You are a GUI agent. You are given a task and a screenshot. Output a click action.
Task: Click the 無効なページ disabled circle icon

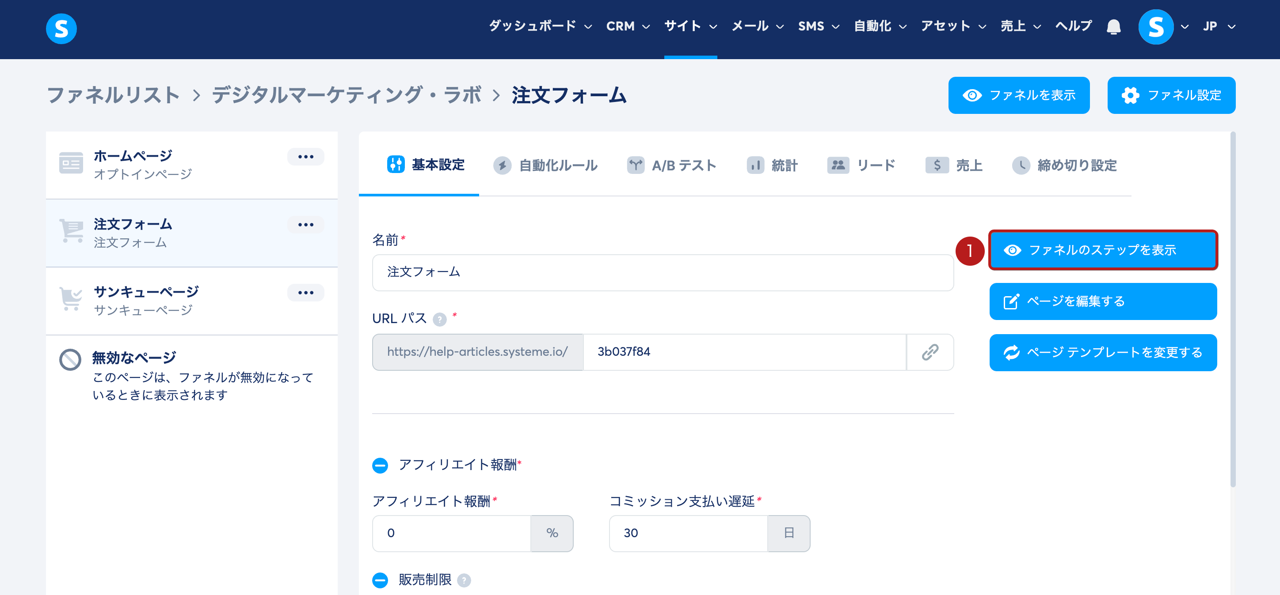pos(70,360)
